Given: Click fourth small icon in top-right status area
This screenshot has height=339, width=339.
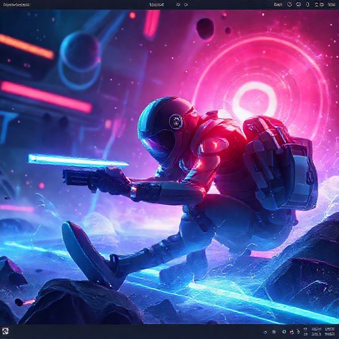Looking at the screenshot, I should tap(316, 4).
